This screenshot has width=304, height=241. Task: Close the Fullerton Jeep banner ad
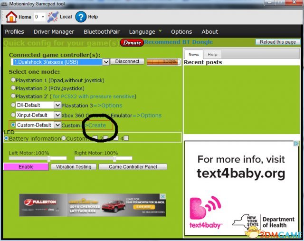[x=163, y=196]
